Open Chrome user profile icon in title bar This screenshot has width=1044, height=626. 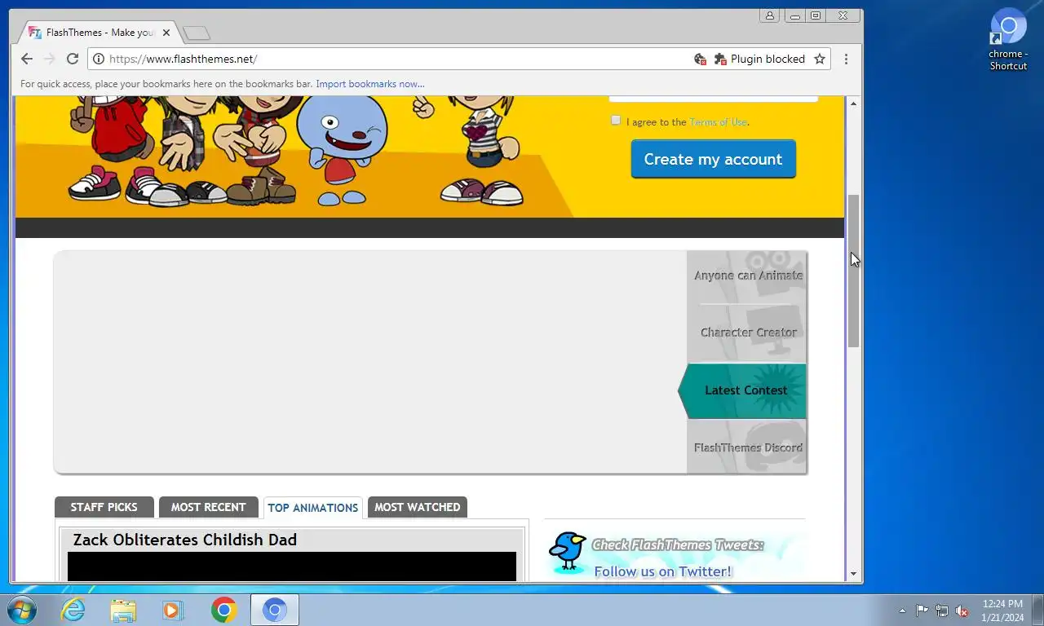pos(769,15)
